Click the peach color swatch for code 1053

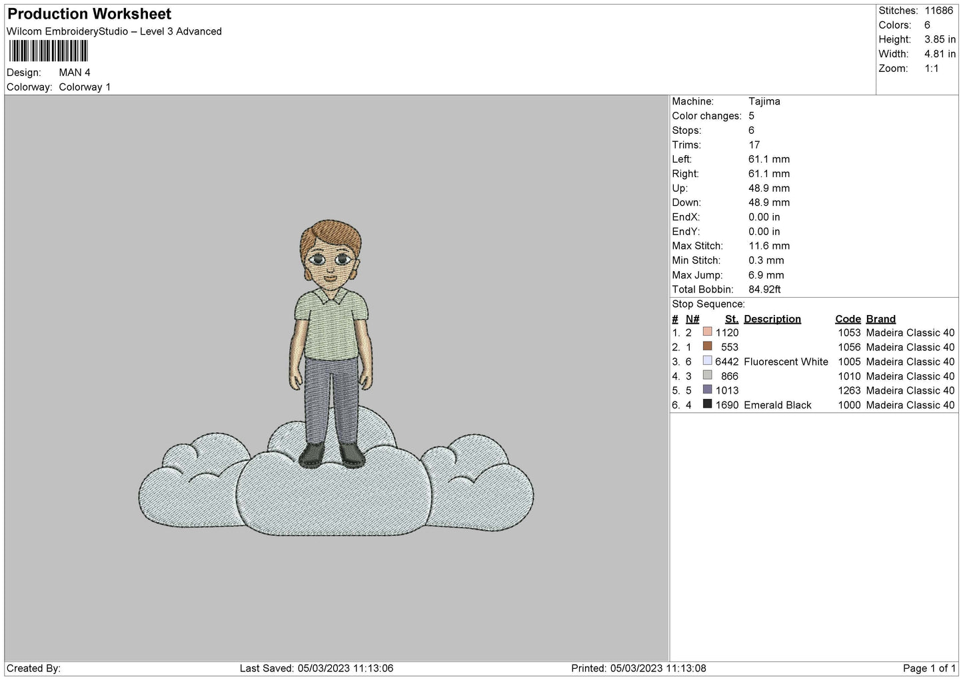(707, 332)
